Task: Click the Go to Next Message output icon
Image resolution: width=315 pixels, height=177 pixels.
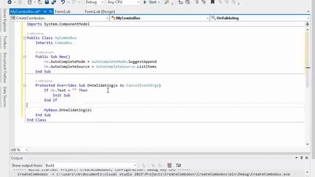Action: (160, 165)
